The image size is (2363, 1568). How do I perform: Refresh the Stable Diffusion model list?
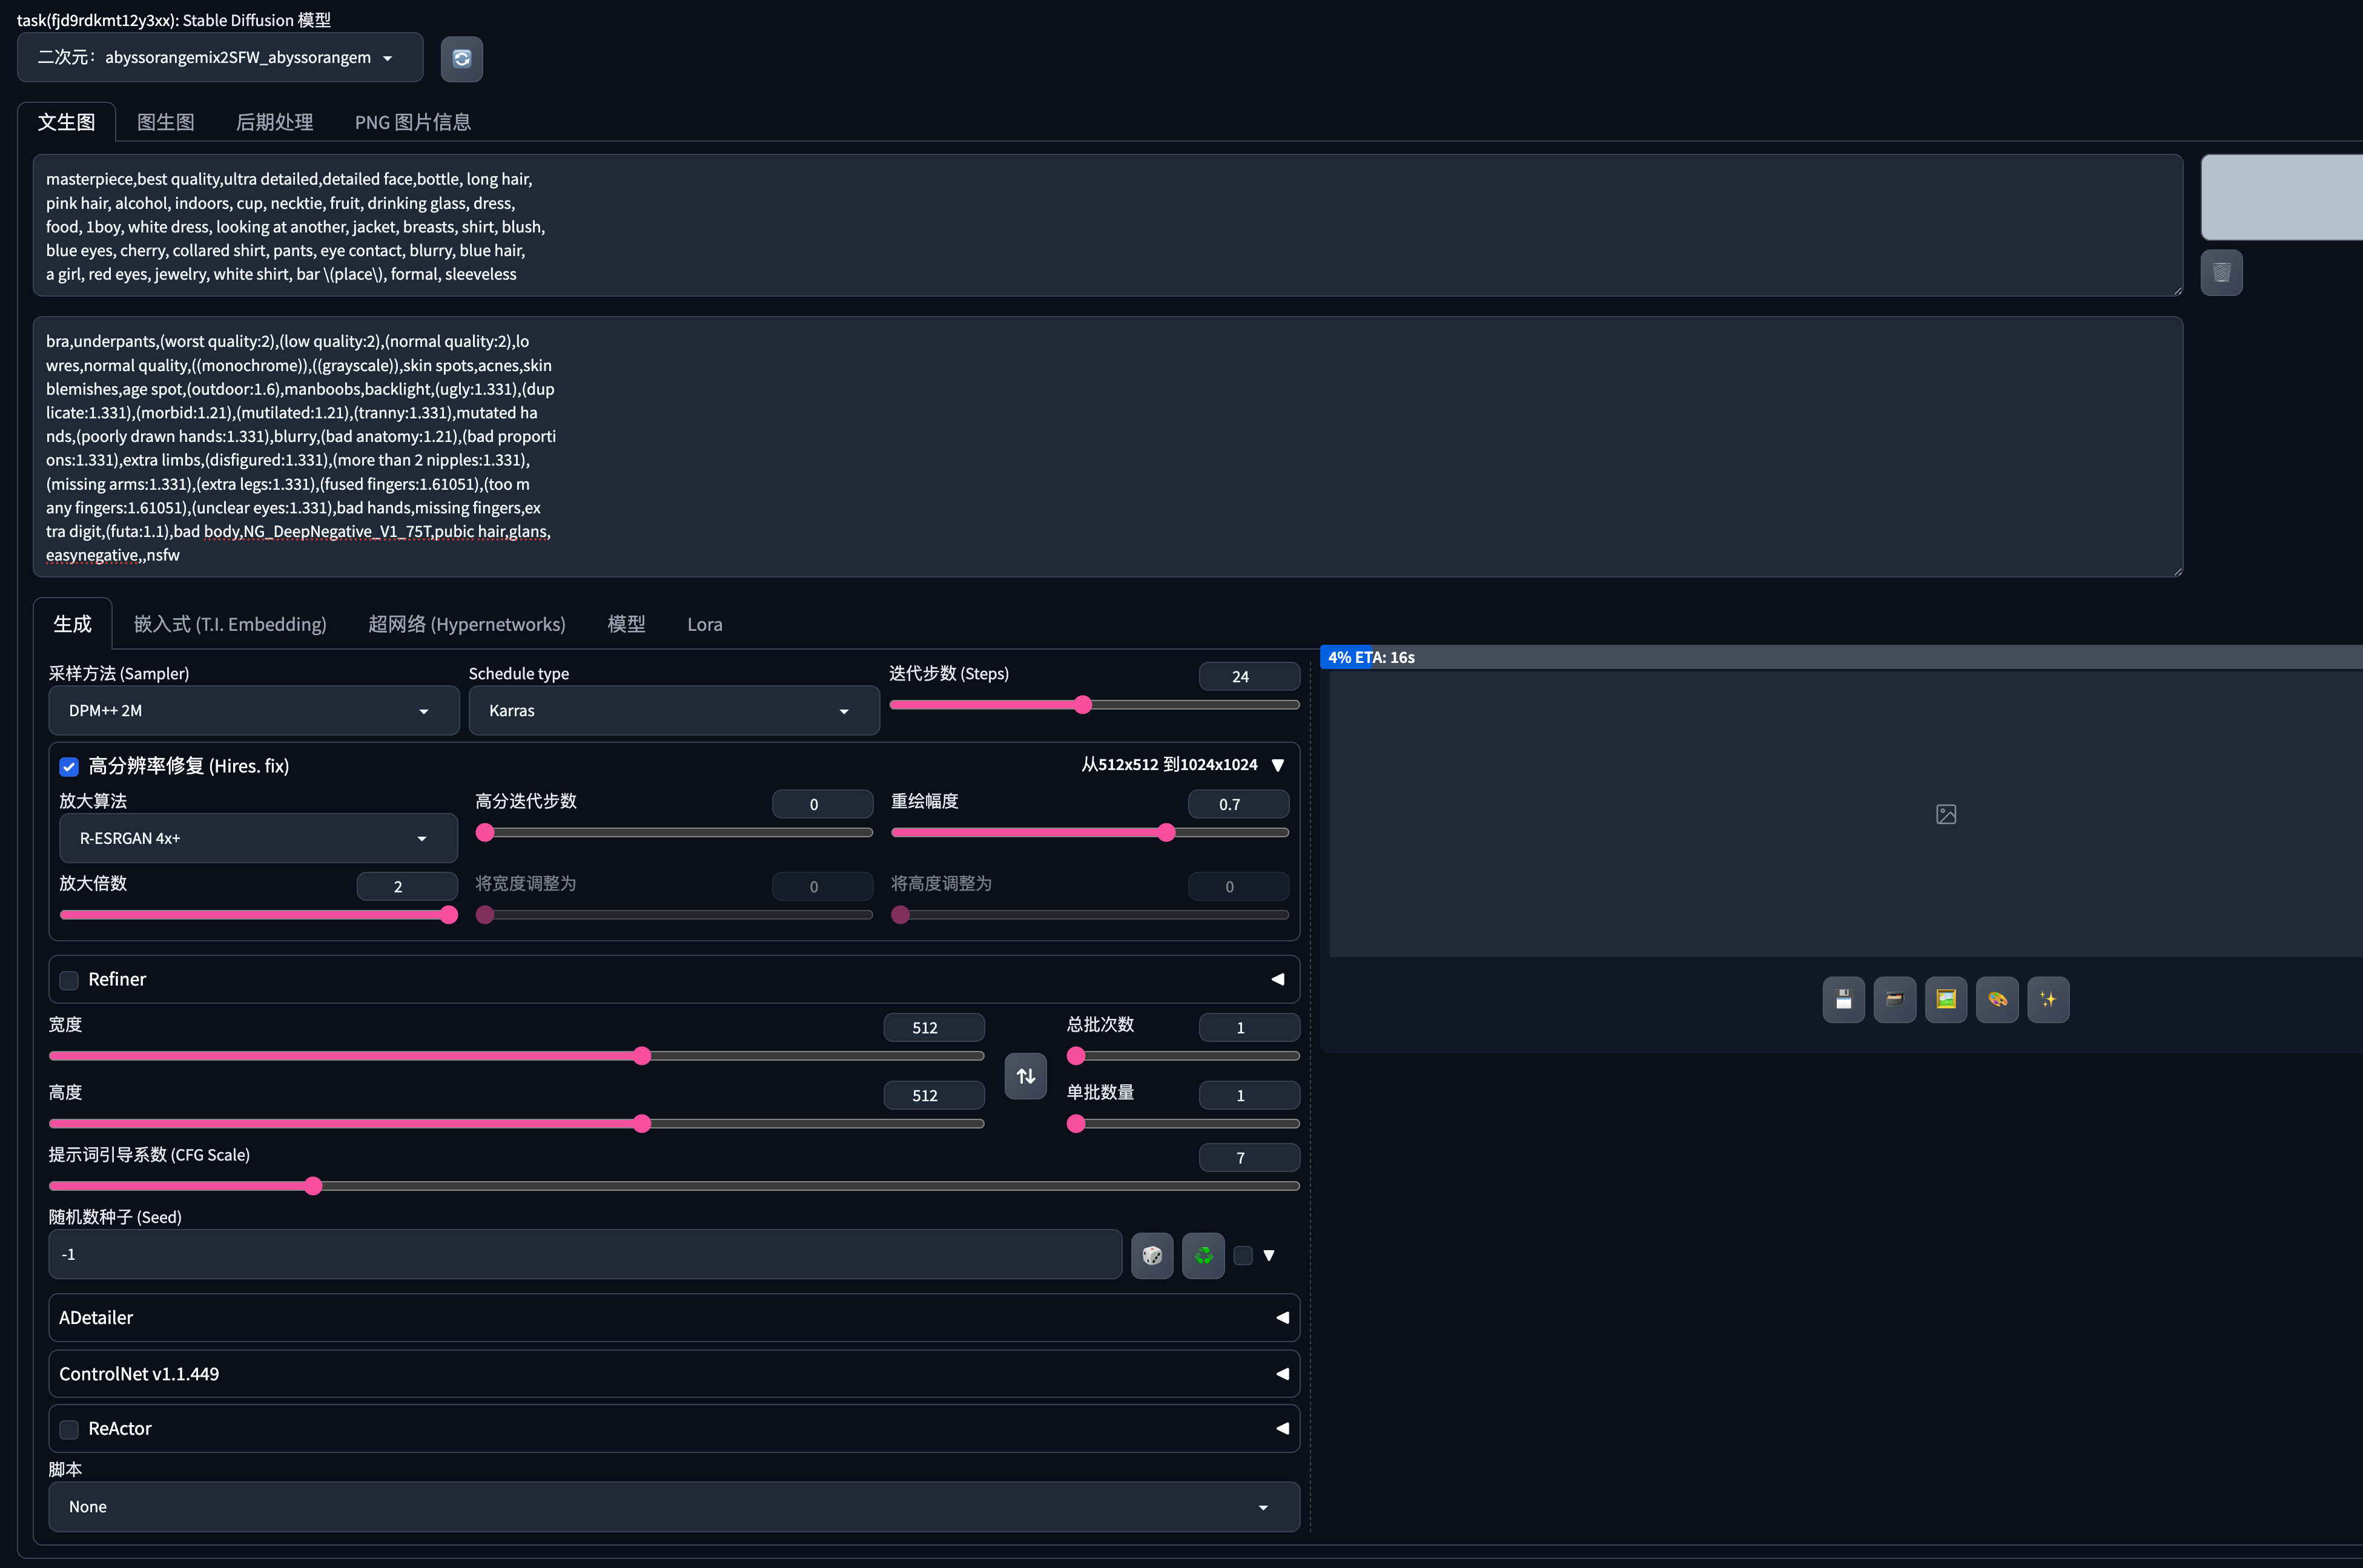pyautogui.click(x=461, y=59)
